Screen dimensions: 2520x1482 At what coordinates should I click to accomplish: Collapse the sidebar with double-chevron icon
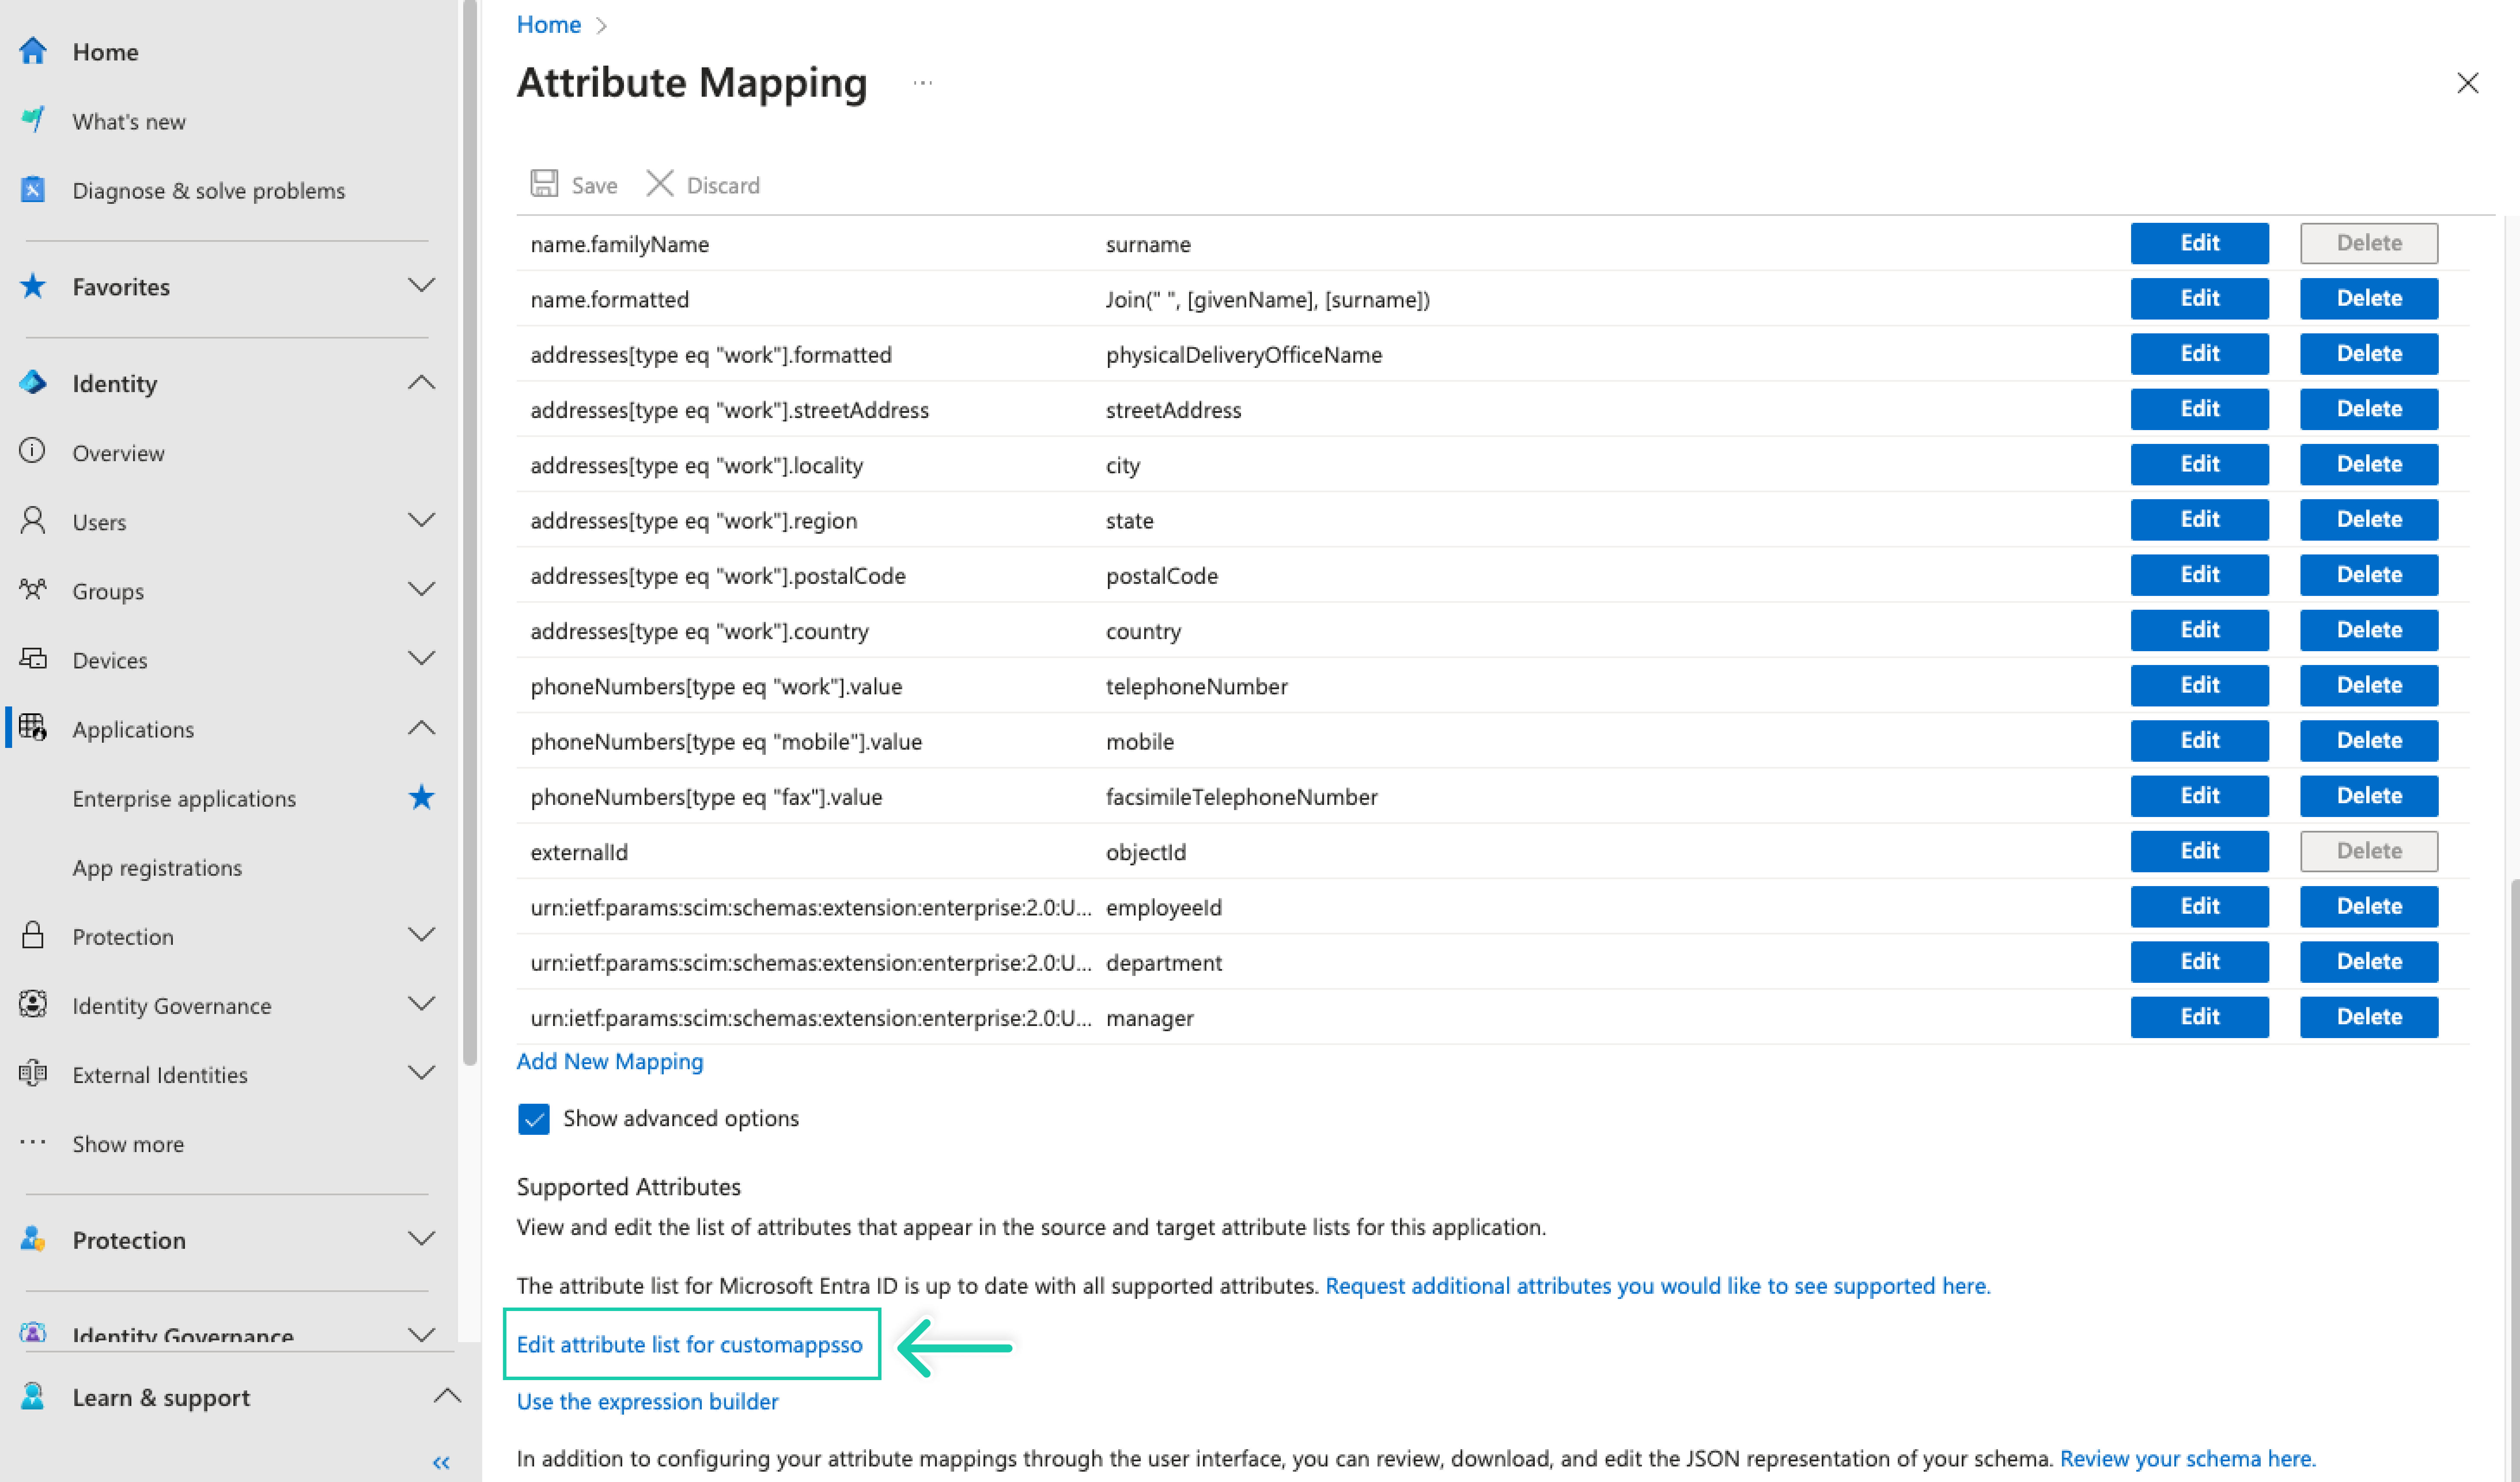point(441,1463)
